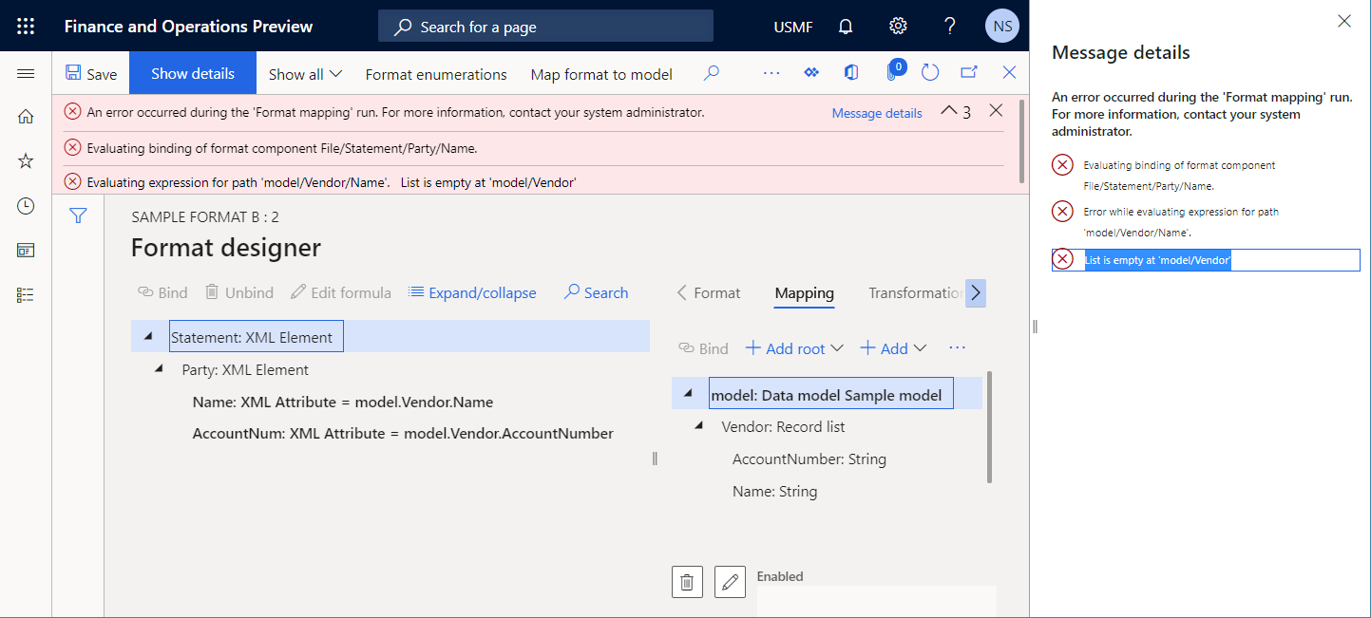The width and height of the screenshot is (1371, 618).
Task: Refresh the page
Action: (x=930, y=73)
